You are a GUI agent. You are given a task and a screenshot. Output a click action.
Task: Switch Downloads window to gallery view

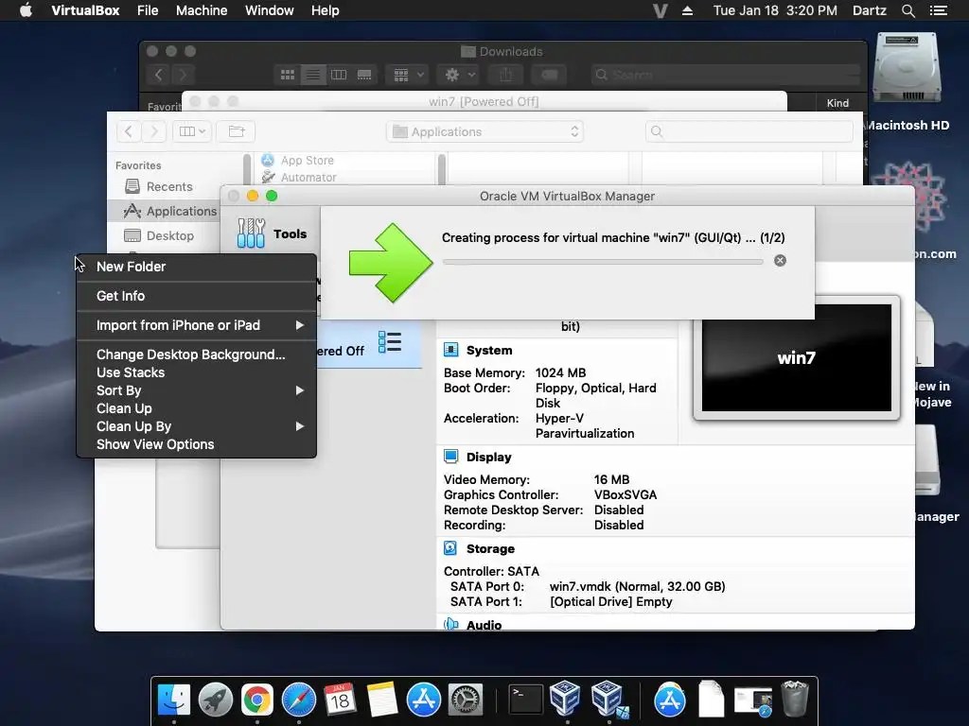[x=364, y=75]
